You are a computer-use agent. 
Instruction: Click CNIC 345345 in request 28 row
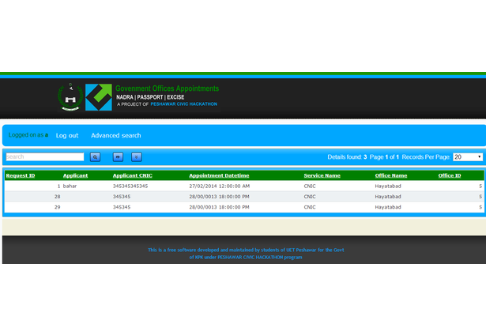tap(122, 197)
